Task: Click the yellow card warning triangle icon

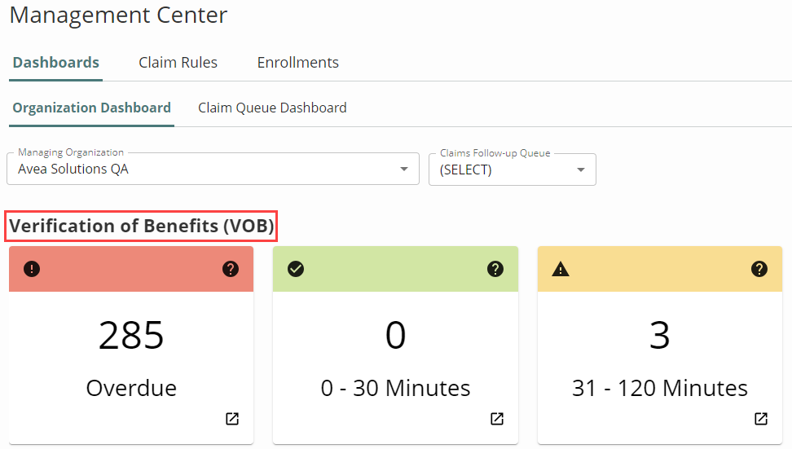Action: 561,269
